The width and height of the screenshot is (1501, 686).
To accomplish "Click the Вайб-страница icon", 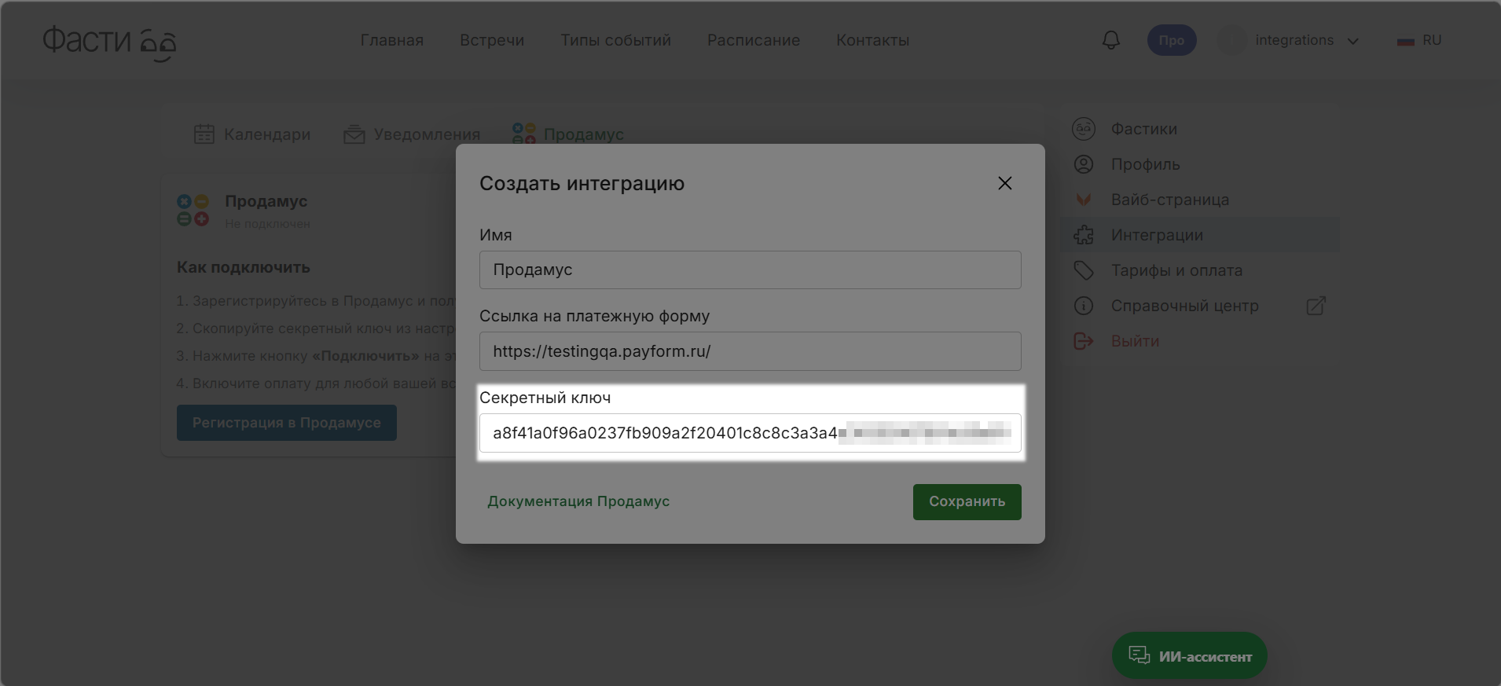I will [x=1084, y=200].
